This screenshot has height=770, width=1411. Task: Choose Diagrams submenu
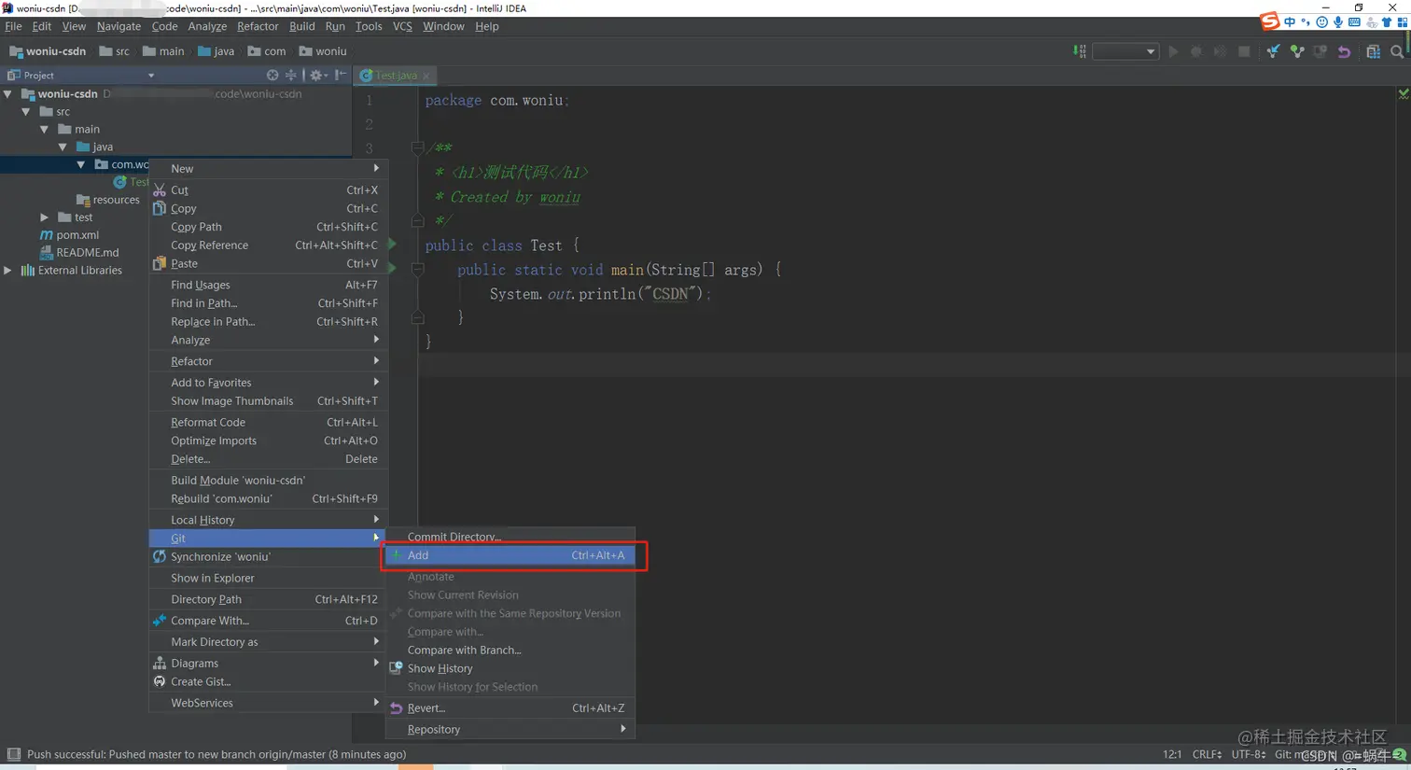click(x=269, y=664)
